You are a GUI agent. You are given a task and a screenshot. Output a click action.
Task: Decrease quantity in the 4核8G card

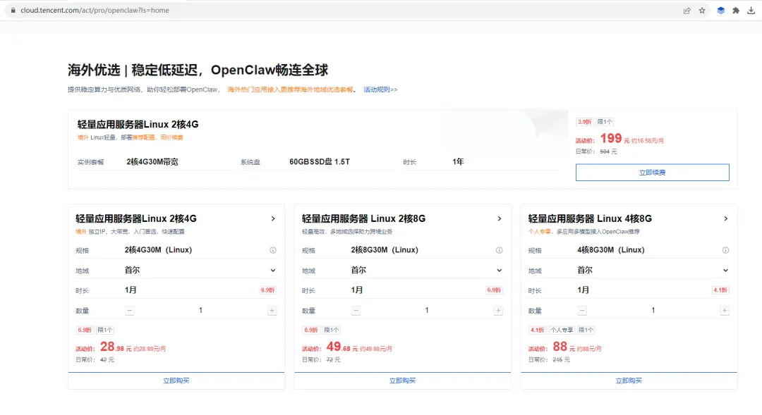tap(582, 311)
